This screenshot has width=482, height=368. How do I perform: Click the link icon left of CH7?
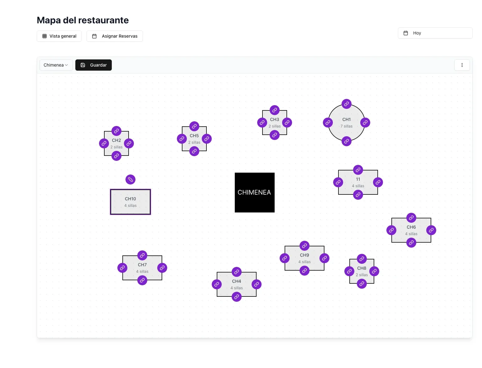[x=122, y=268]
